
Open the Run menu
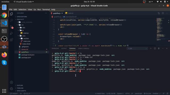click(39, 9)
